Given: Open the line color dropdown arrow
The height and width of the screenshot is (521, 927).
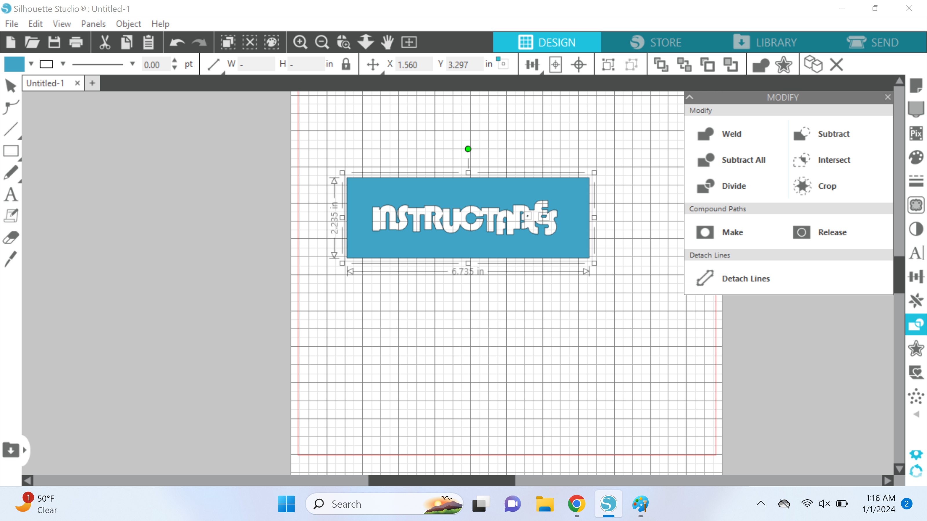Looking at the screenshot, I should 63,64.
